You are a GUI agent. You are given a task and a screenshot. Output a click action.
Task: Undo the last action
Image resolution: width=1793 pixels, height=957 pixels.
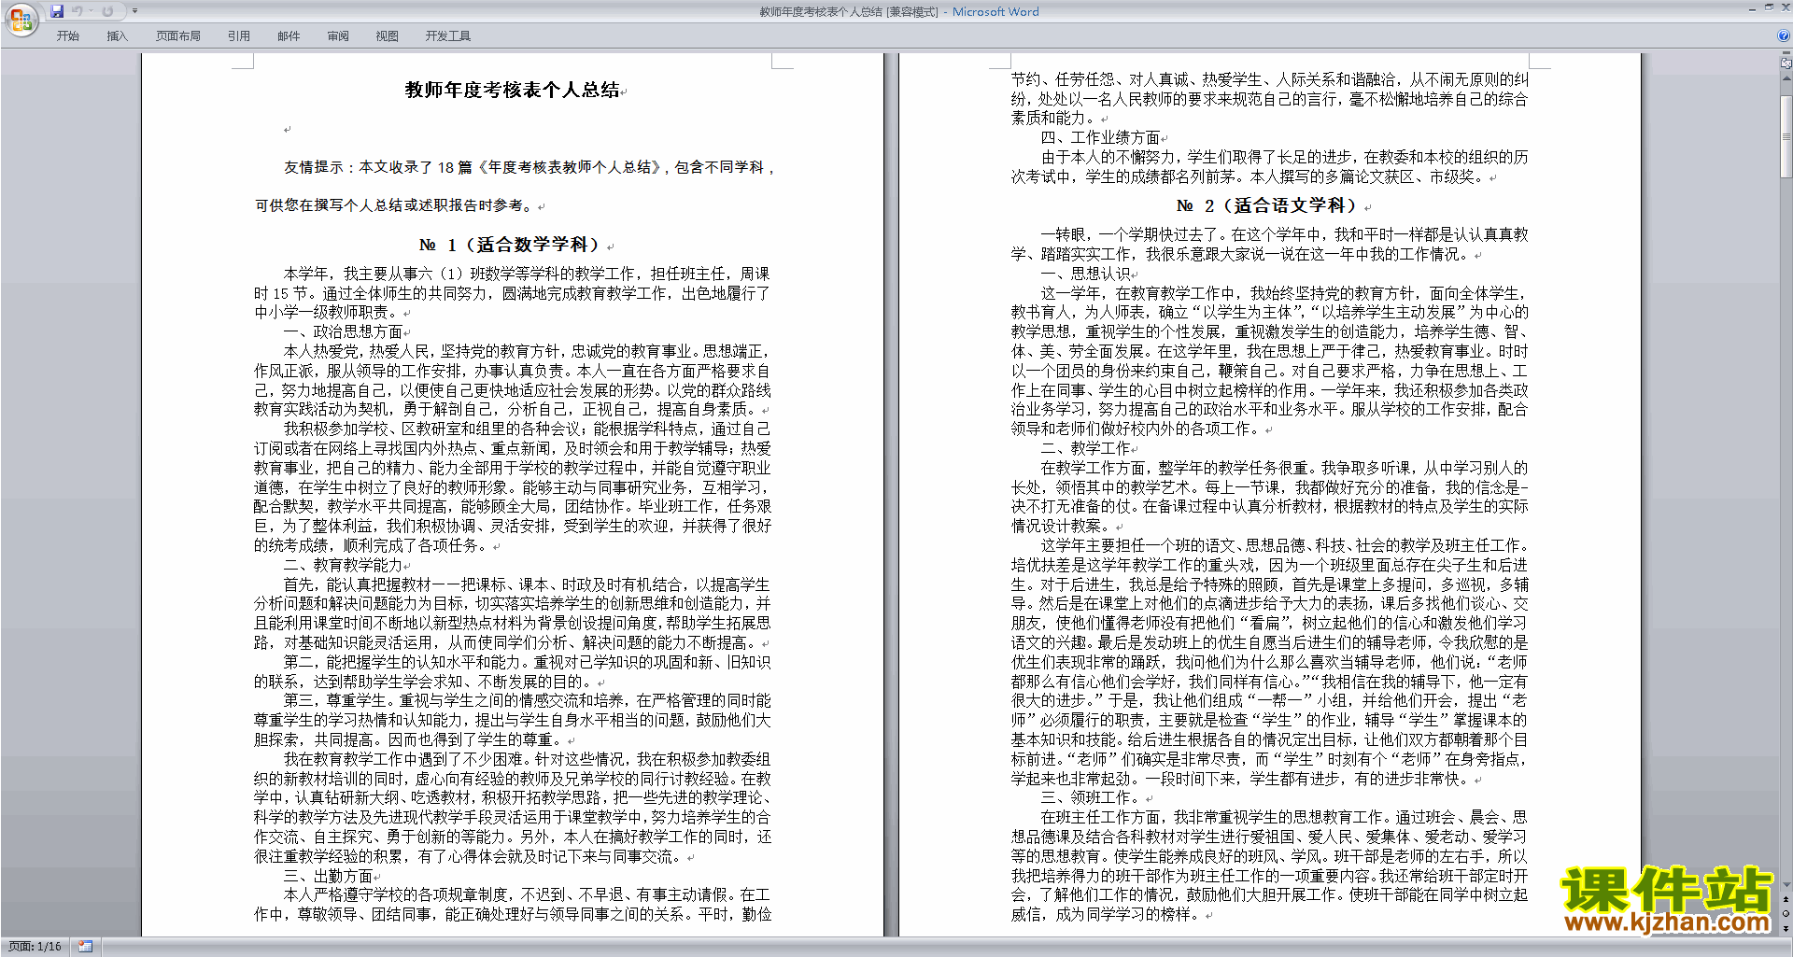pos(78,11)
